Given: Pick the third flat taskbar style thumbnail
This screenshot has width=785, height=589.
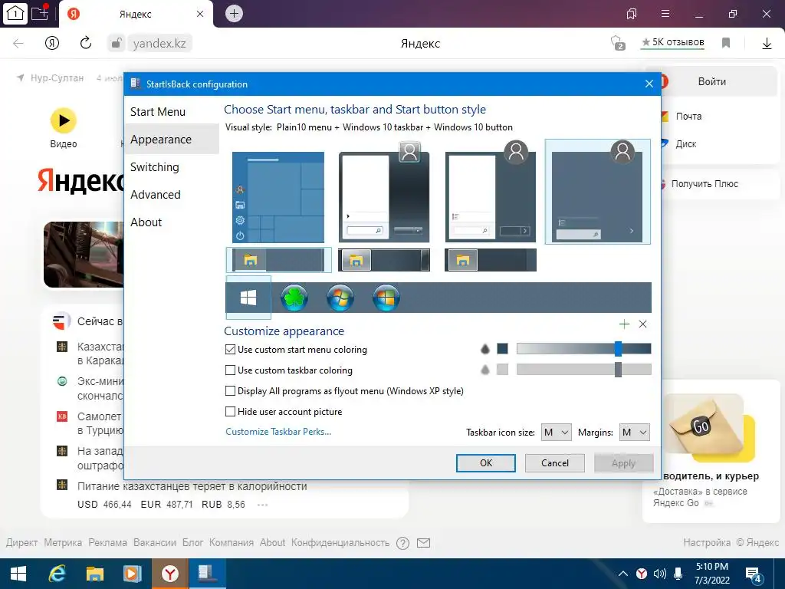Looking at the screenshot, I should tap(491, 261).
